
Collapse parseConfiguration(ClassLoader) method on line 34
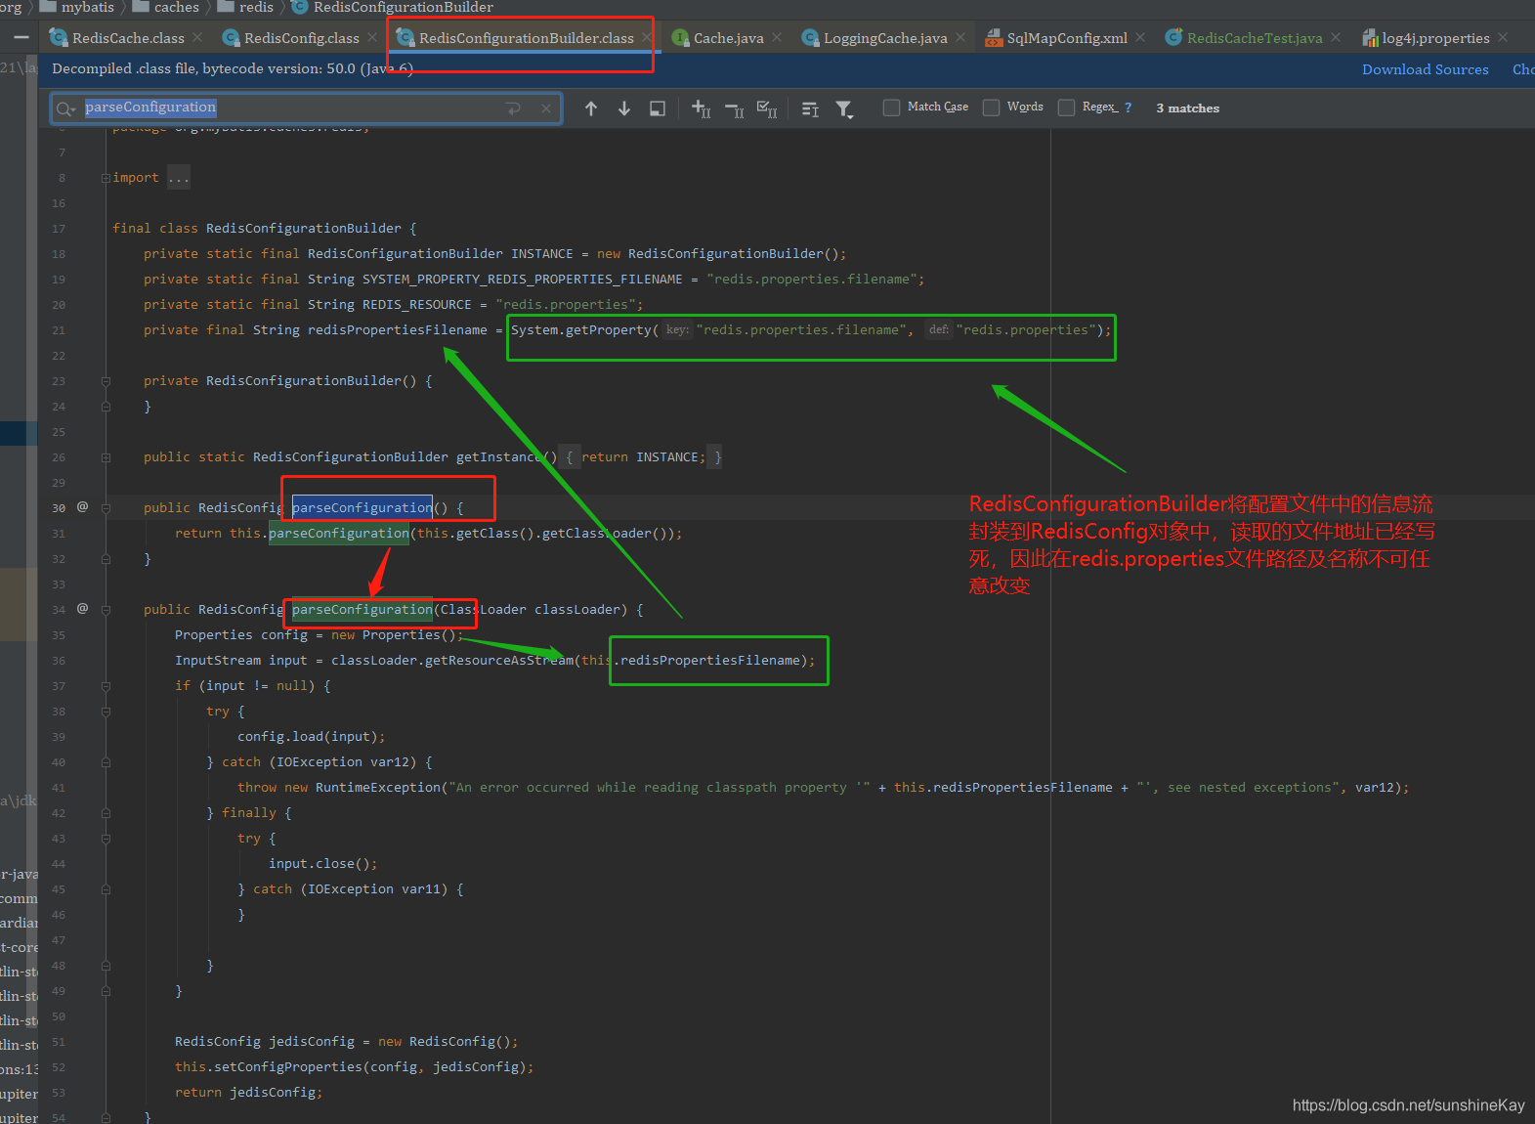coord(106,610)
